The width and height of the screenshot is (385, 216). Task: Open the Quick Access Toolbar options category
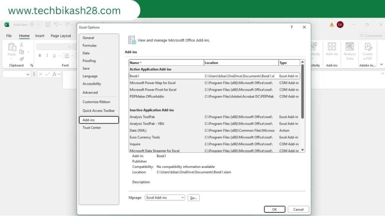click(99, 111)
